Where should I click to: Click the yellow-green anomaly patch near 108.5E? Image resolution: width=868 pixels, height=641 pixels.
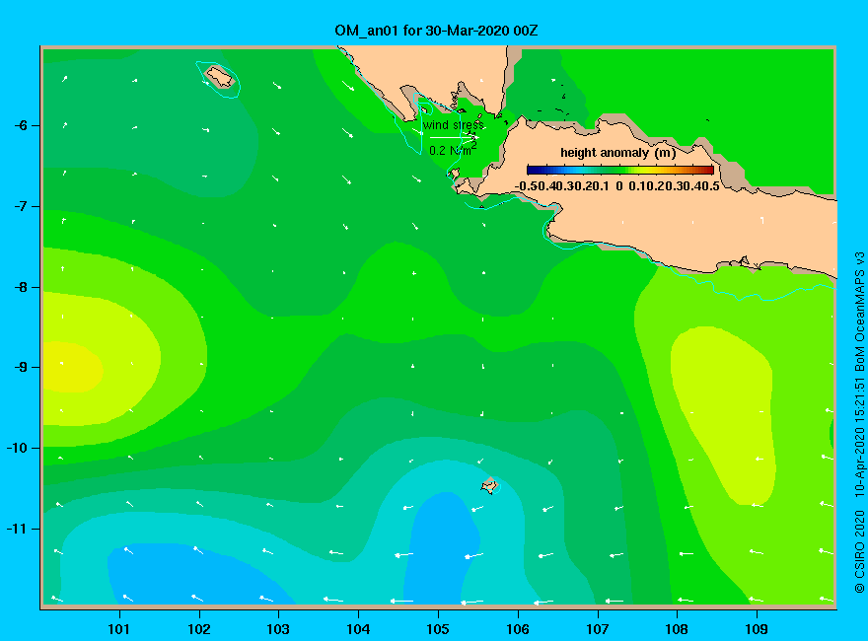click(x=722, y=415)
